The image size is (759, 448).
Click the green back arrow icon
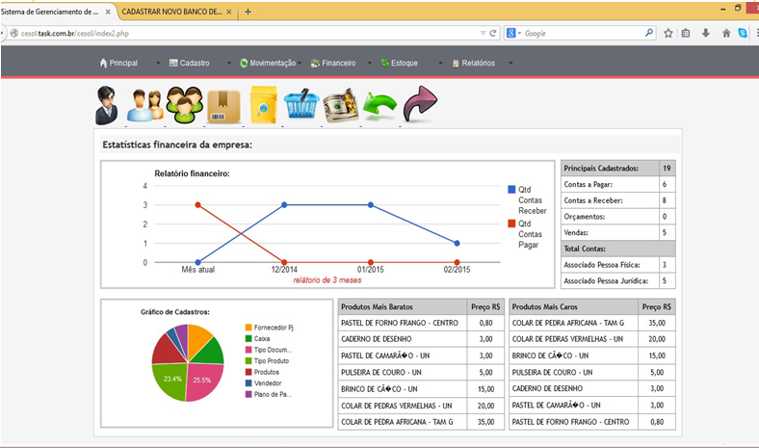point(379,105)
